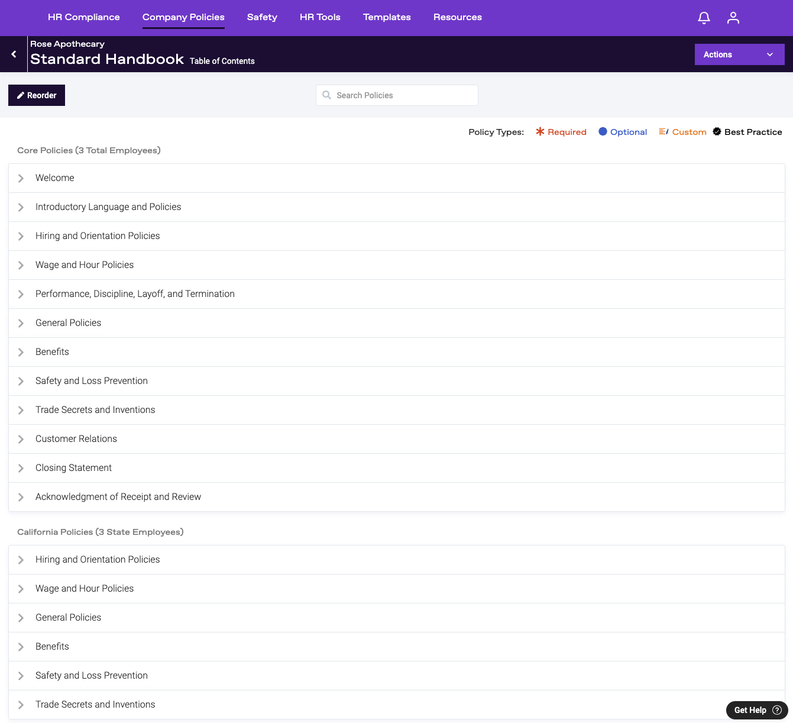The image size is (793, 723).
Task: Click the Get Help button
Action: 757,710
